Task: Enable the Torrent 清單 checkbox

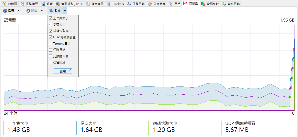Action: tap(51, 43)
